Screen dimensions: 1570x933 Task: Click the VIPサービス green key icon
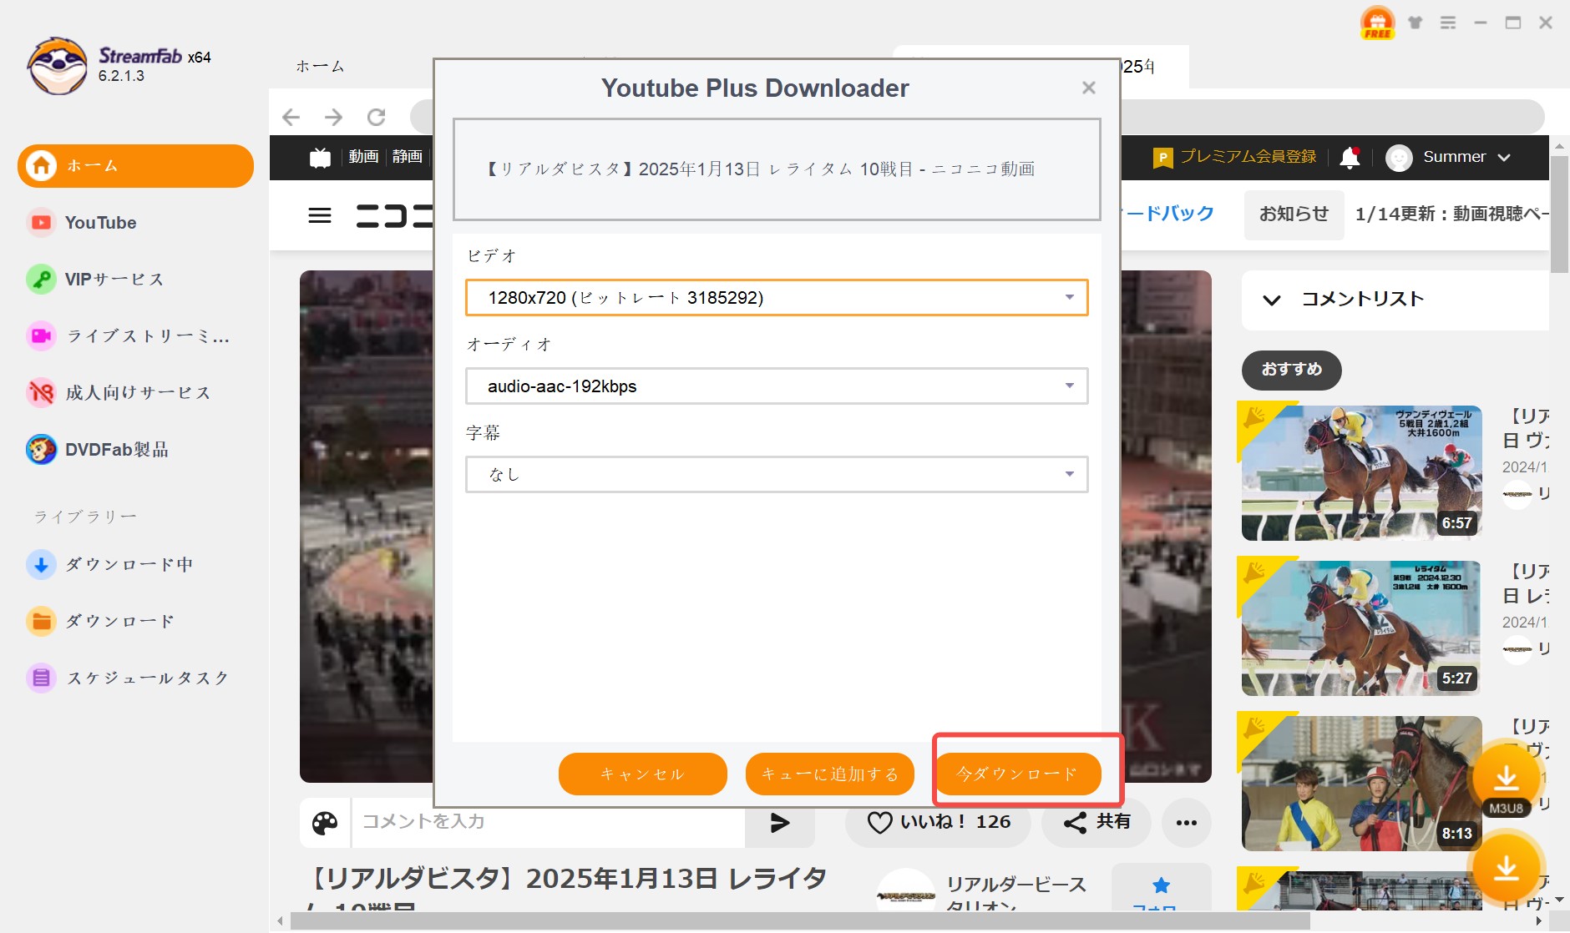pyautogui.click(x=41, y=280)
